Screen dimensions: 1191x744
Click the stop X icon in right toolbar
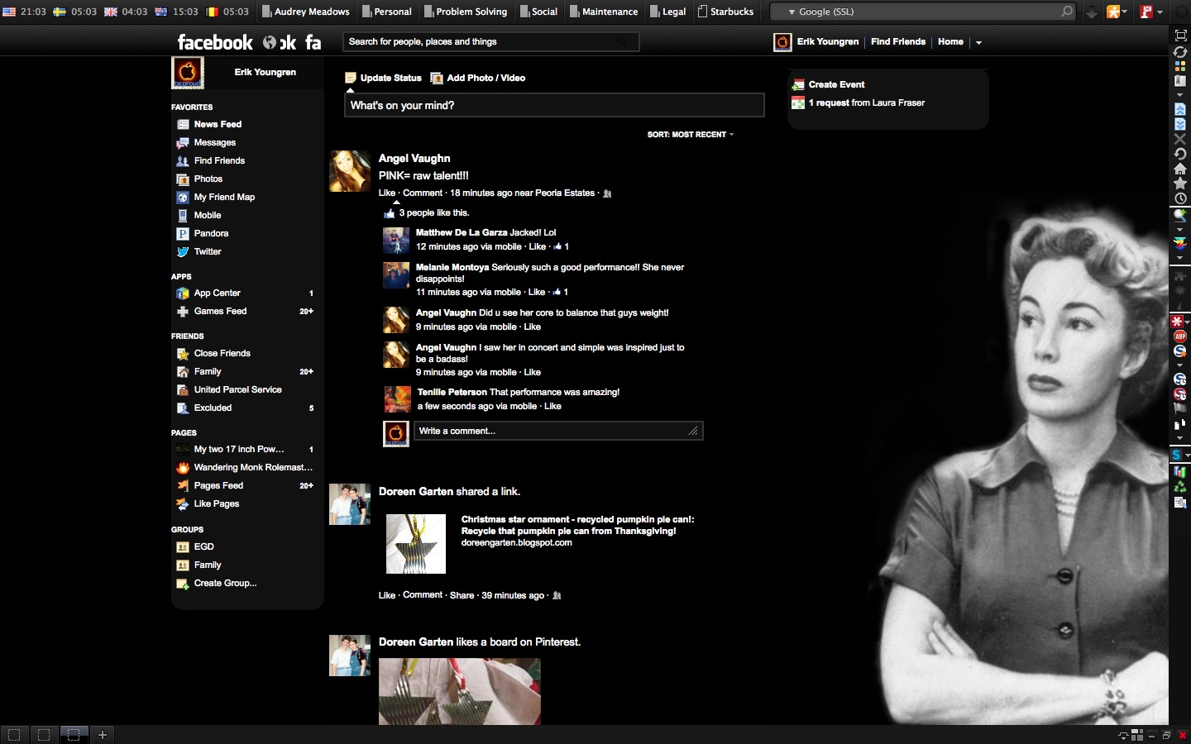click(x=1180, y=139)
